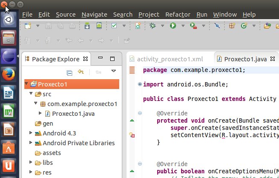Click the Forward navigation arrow icon
This screenshot has width=279, height=178.
101,40
